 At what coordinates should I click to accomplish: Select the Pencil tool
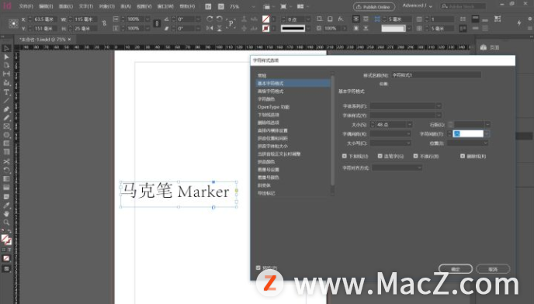tap(6, 118)
